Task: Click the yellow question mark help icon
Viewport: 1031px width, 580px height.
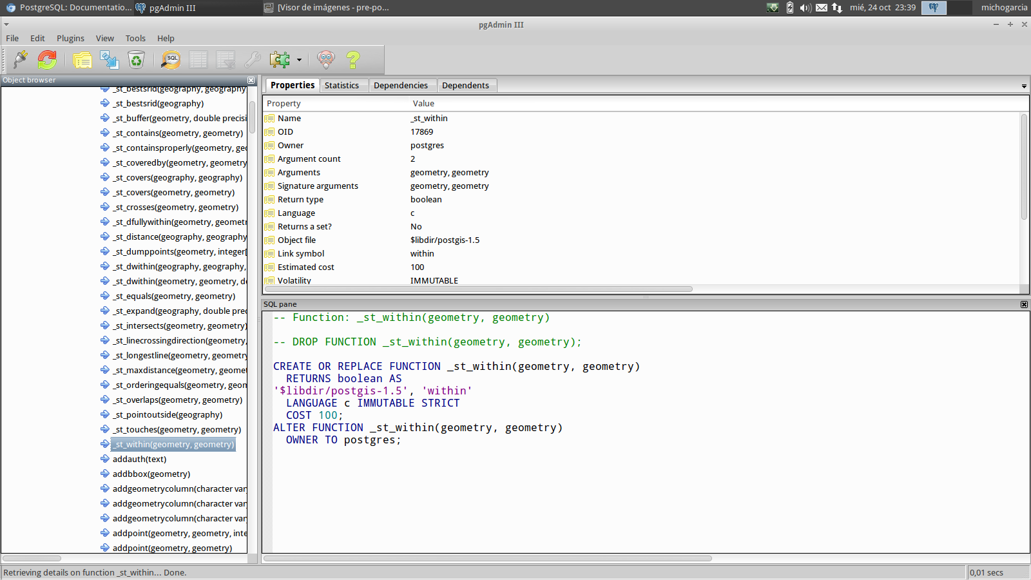Action: [352, 60]
